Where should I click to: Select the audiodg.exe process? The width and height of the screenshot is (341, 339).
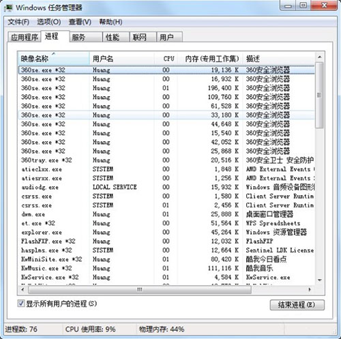tap(166, 187)
